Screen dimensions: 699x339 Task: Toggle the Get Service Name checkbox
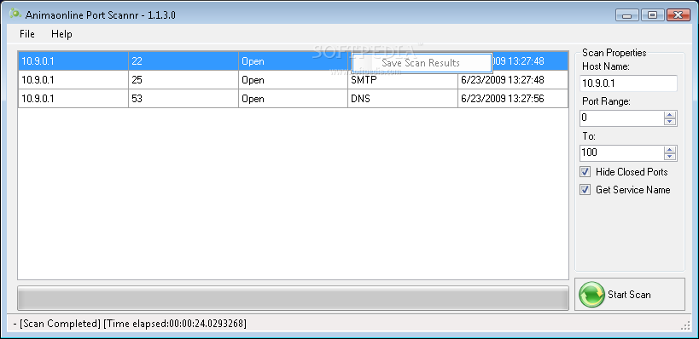pyautogui.click(x=585, y=190)
